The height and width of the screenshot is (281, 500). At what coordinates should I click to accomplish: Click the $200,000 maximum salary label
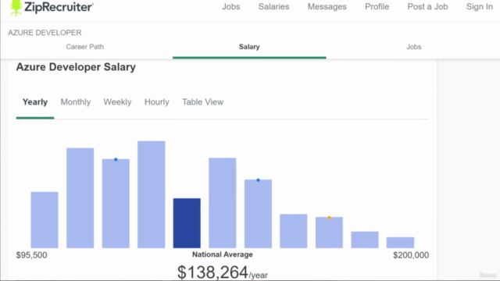[411, 255]
